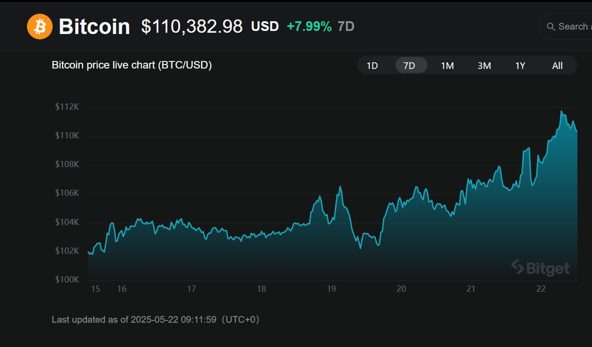Switch chart to 1M range
592x347 pixels.
(x=447, y=65)
